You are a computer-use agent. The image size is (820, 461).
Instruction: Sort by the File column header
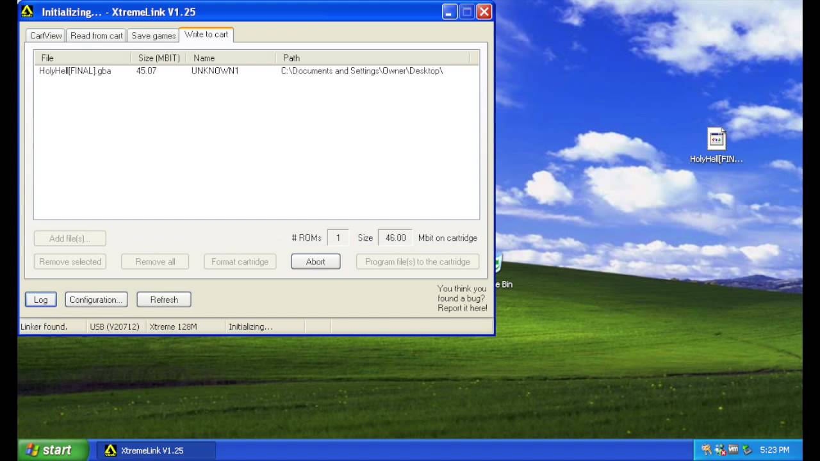point(83,58)
